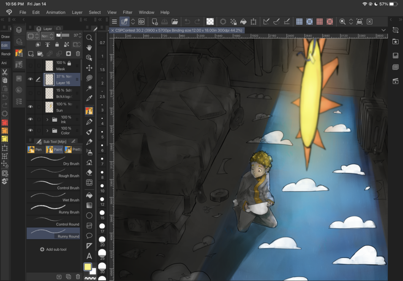Open the Filter menu
The image size is (403, 281).
(127, 12)
